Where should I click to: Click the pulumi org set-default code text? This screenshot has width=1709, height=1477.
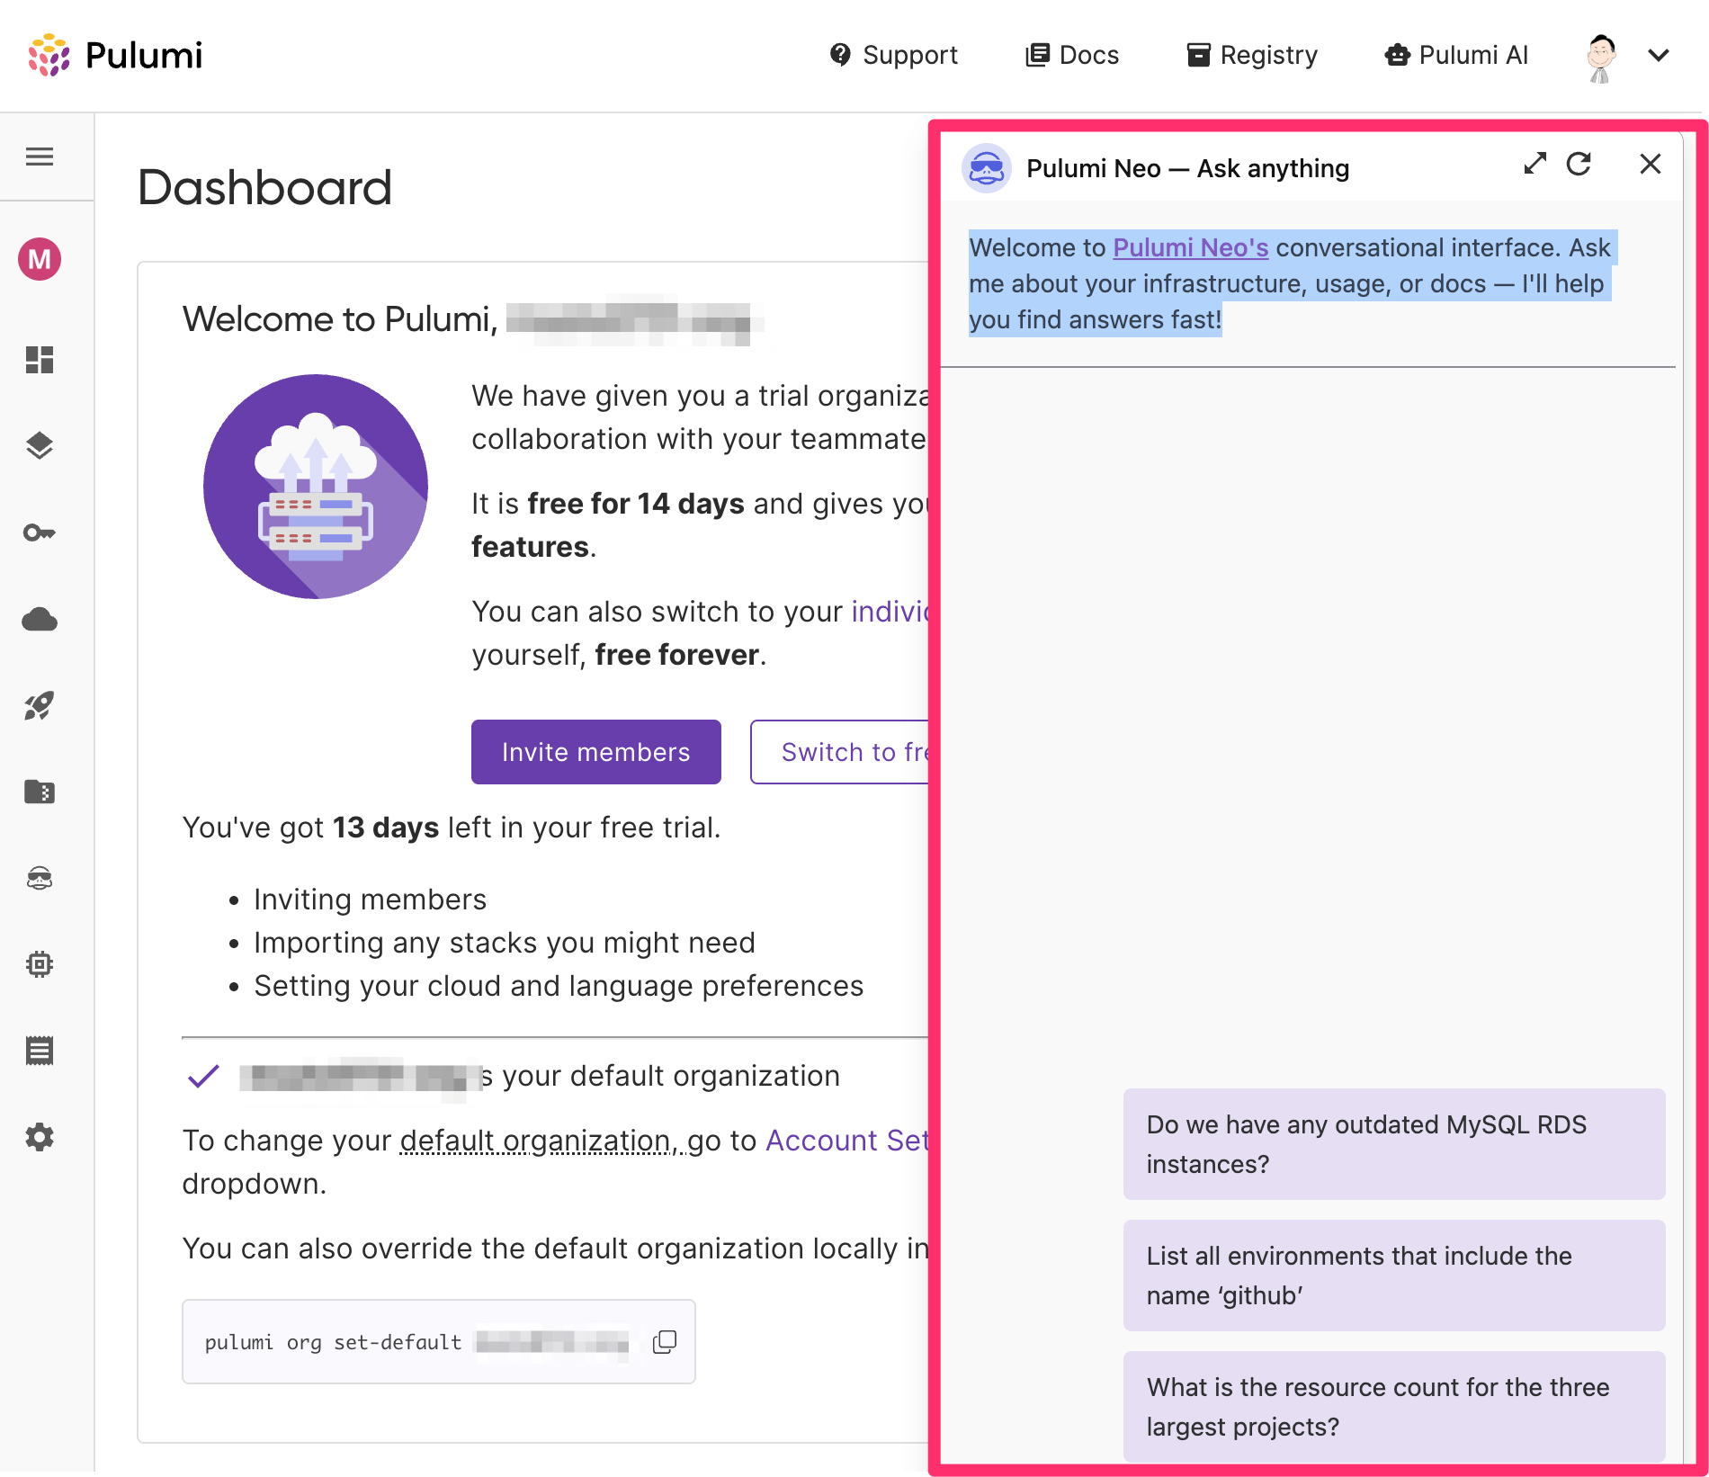[333, 1342]
